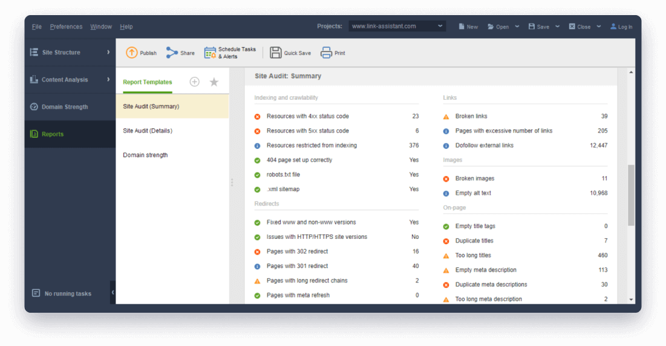Click the Log in user icon
This screenshot has height=346, width=666.
(613, 27)
